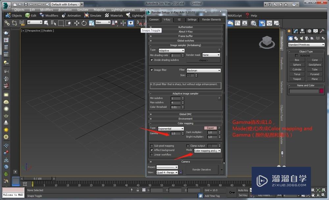
Task: Select the Move tool in toolbar
Action: coord(77,23)
